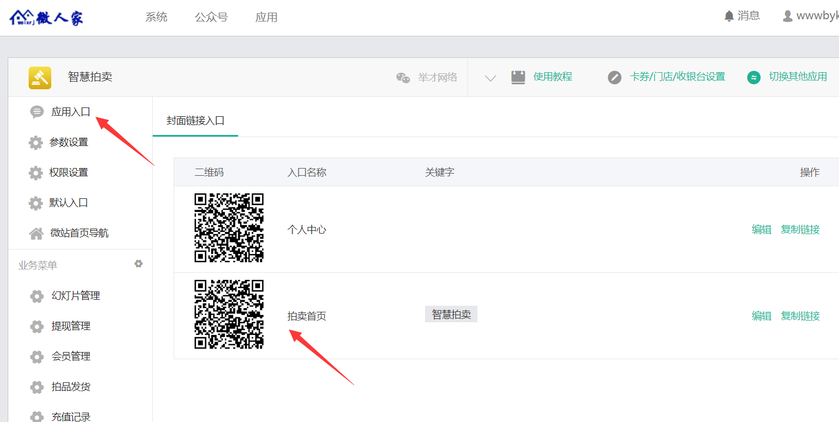Viewport: 839px width, 422px height.
Task: Click the 入口名称 column header
Action: 307,172
